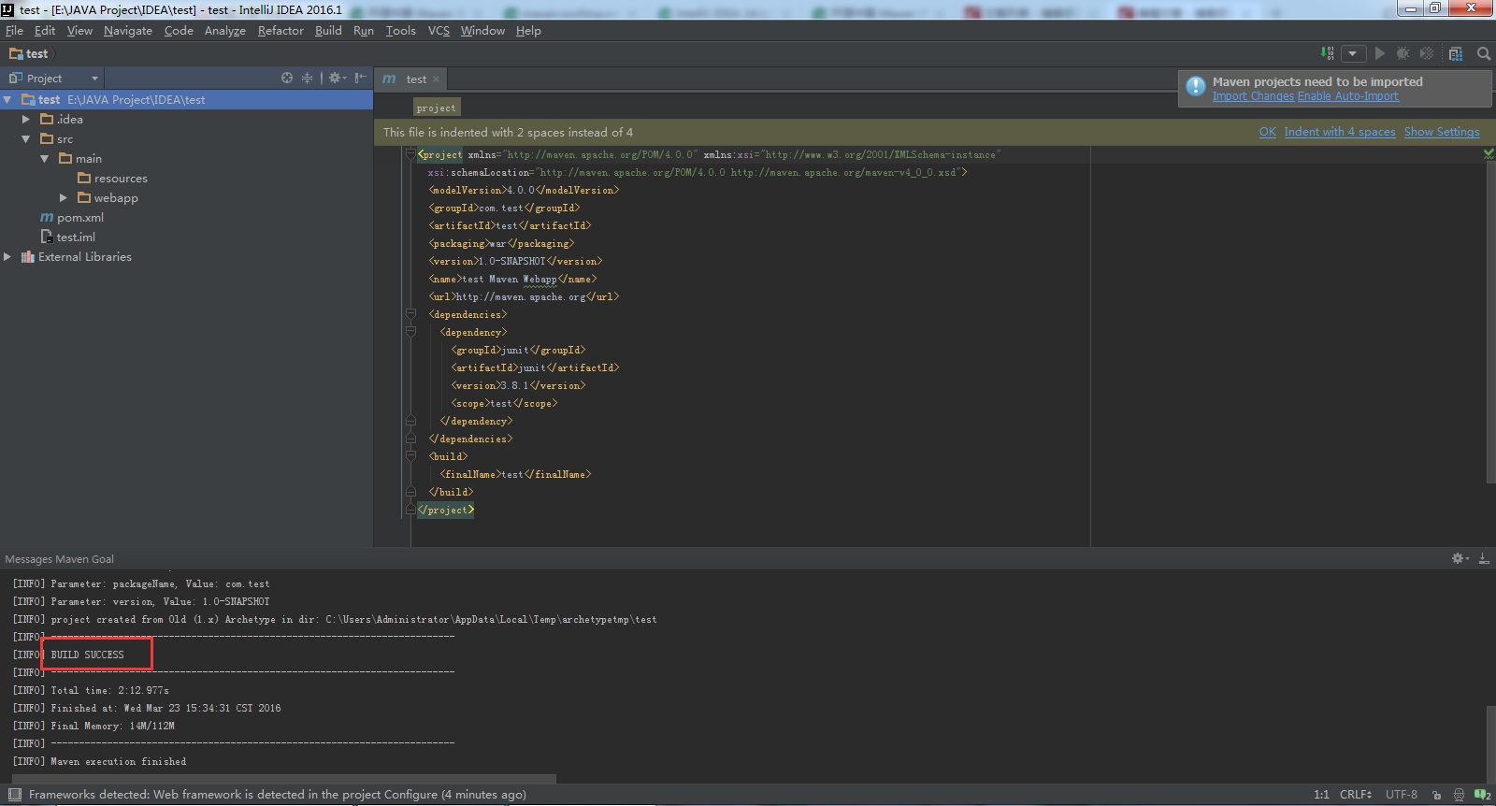
Task: Click the Import Changes link
Action: (x=1253, y=96)
